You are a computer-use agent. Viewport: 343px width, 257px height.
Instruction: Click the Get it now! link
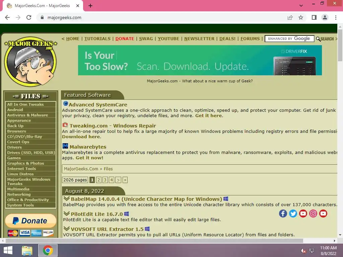[x=89, y=158]
